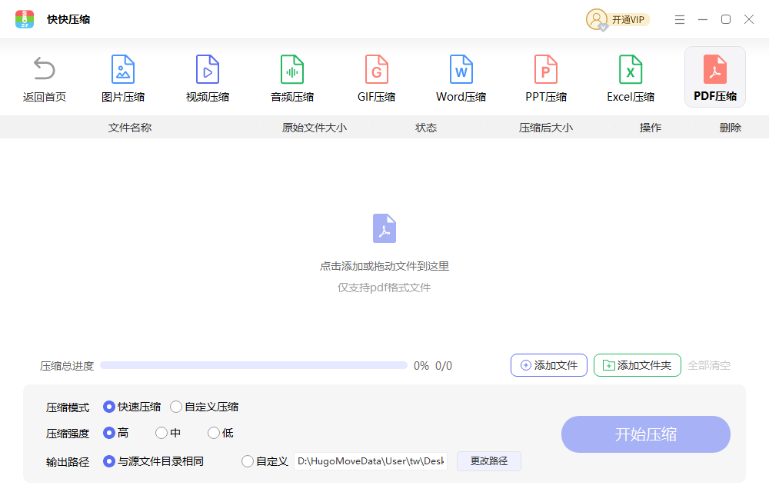Set compression strength to 低
769x492 pixels.
point(213,433)
